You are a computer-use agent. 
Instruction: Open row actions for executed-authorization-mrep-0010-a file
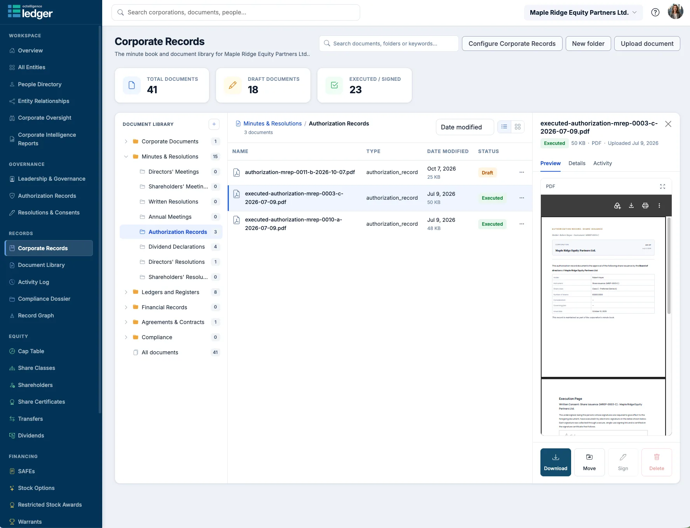pos(522,224)
